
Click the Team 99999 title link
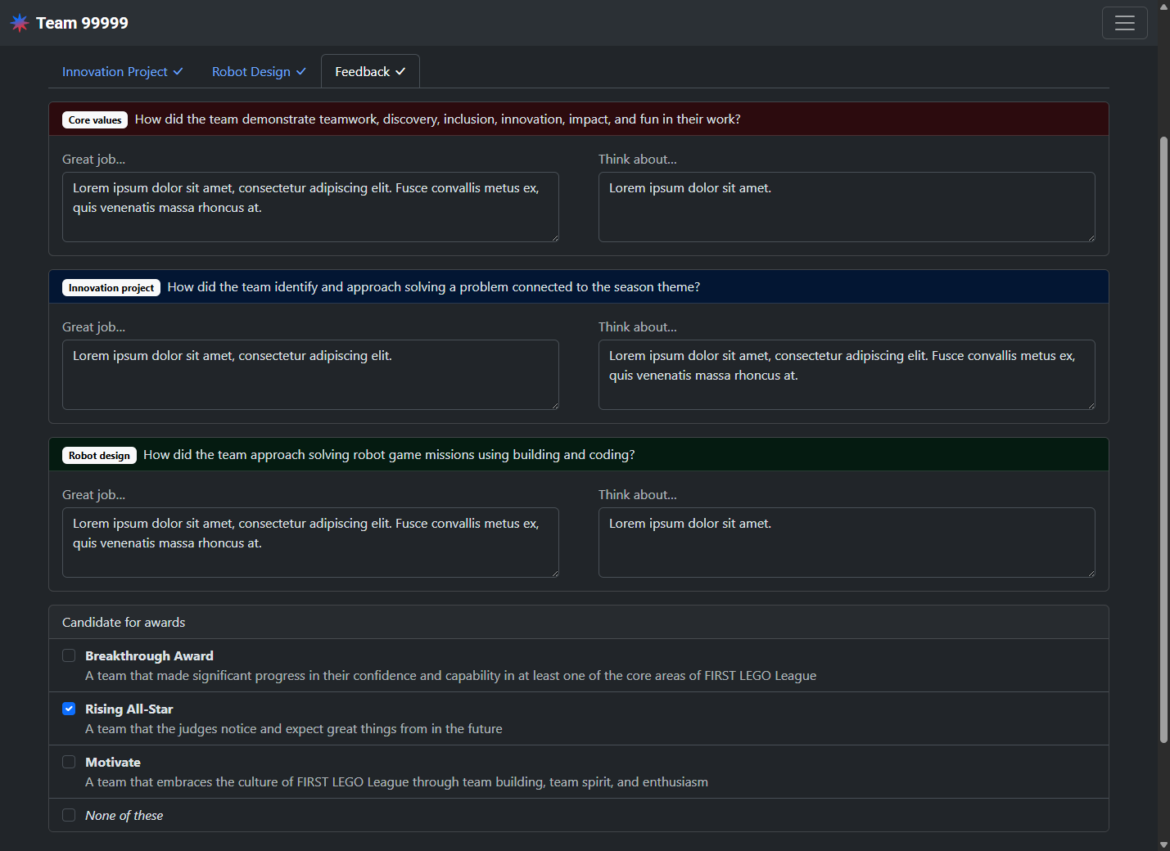(82, 23)
